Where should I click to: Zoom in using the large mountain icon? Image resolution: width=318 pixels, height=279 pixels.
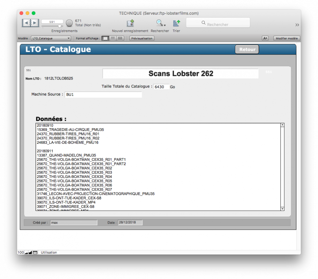pyautogui.click(x=30, y=253)
